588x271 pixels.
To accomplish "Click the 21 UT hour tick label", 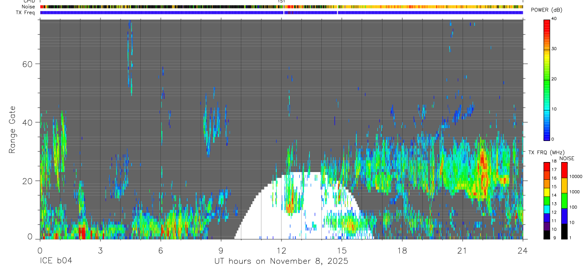I will click(463, 251).
